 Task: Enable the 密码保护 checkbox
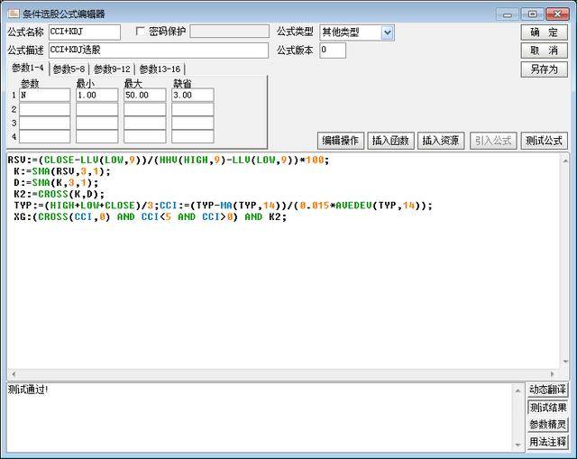coord(140,32)
